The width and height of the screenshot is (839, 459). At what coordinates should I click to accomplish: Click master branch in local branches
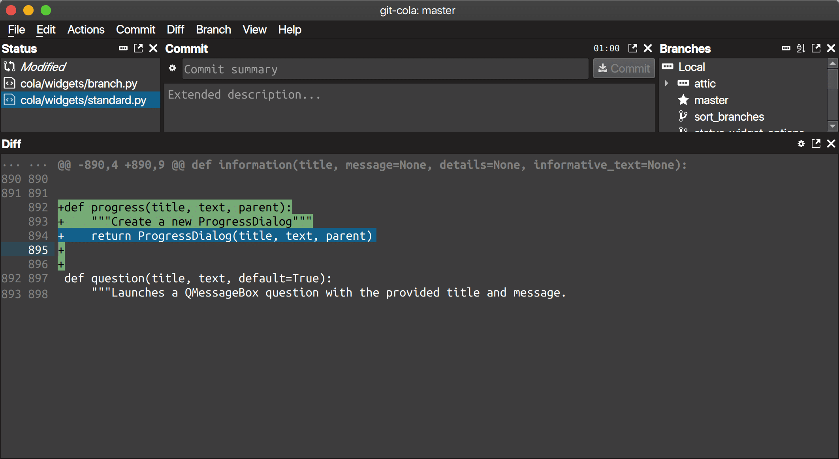click(710, 100)
